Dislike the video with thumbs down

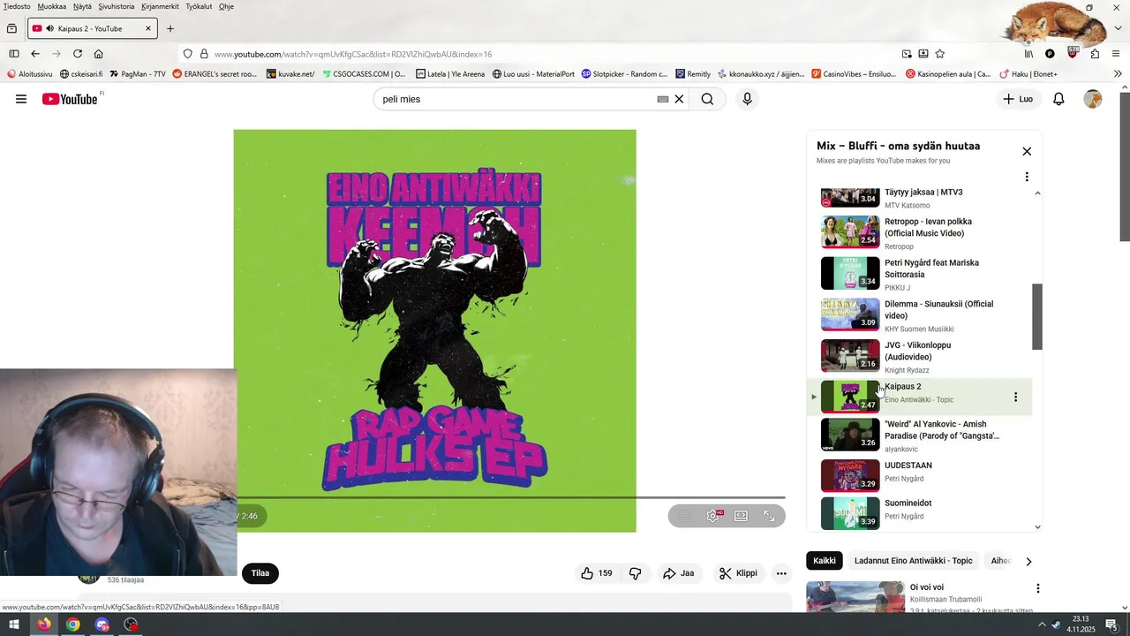click(x=635, y=573)
